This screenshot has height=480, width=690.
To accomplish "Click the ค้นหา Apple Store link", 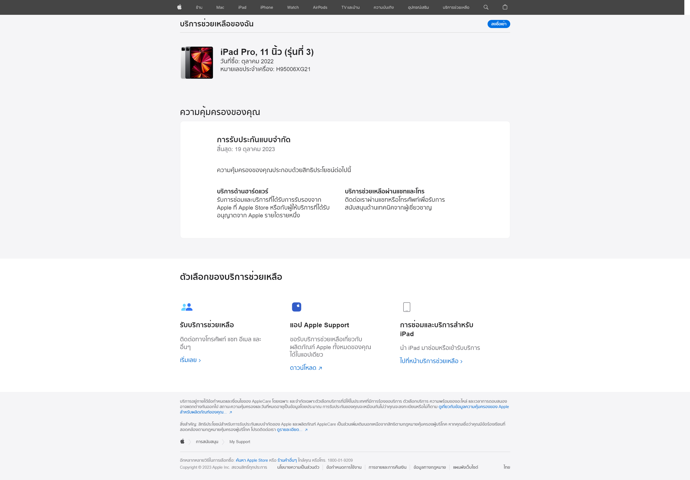I will coord(251,460).
